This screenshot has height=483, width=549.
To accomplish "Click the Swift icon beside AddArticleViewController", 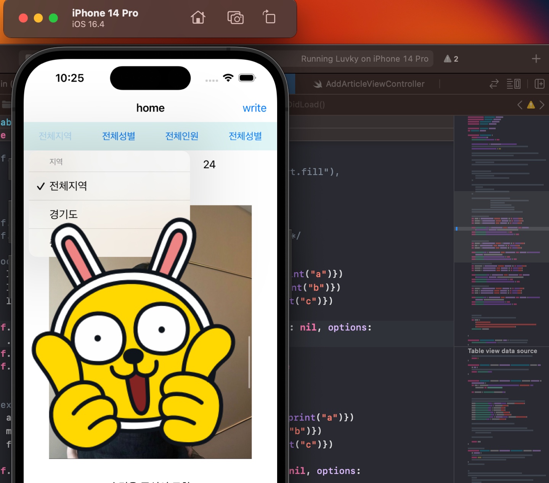I will (x=318, y=84).
